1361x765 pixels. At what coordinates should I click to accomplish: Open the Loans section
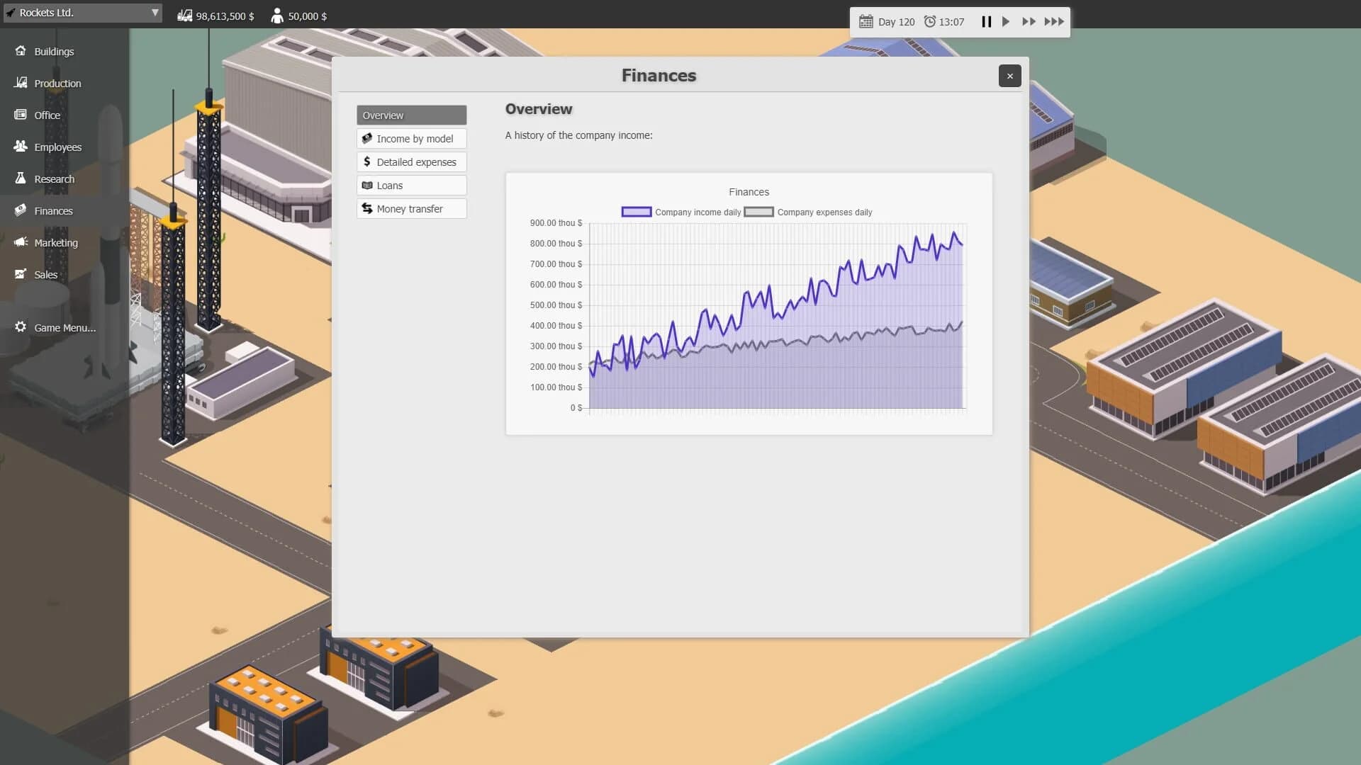tap(411, 185)
